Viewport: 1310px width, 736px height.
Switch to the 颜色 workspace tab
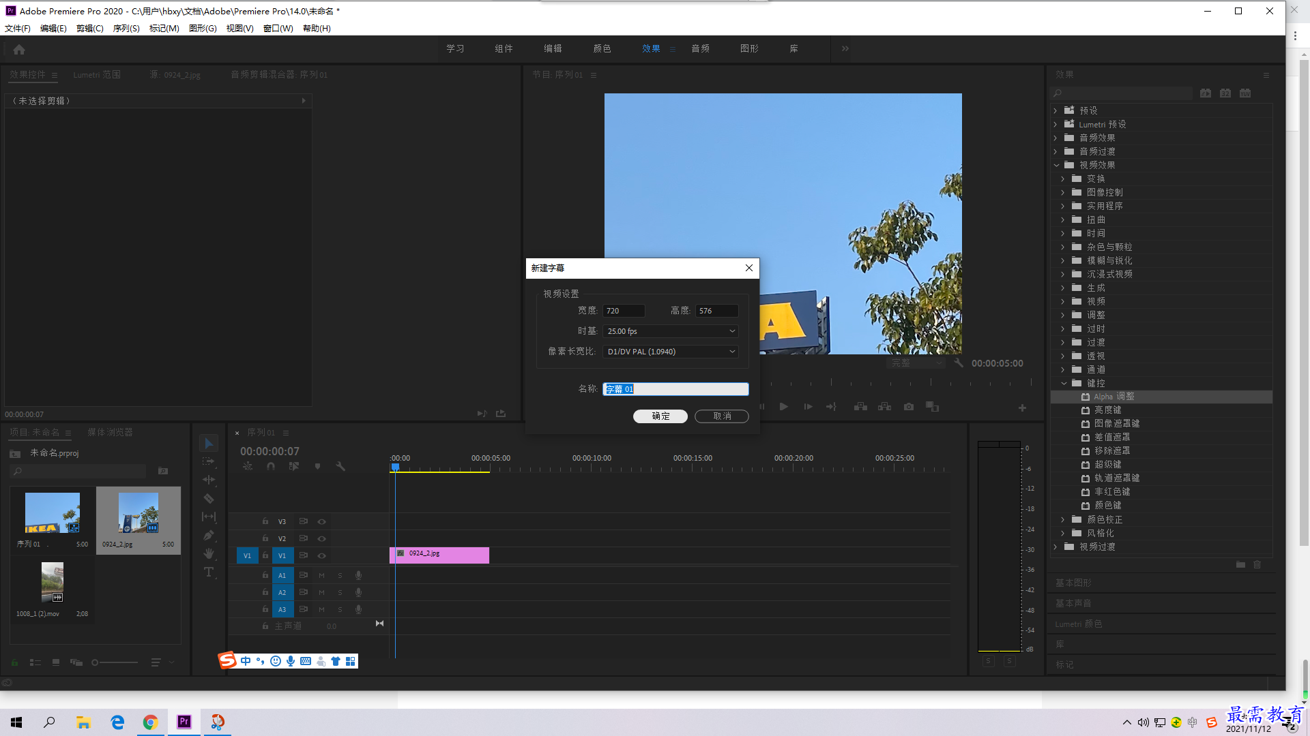tap(602, 48)
